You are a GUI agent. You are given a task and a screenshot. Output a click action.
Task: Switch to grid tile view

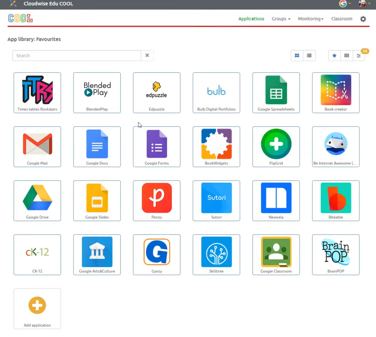tap(297, 55)
